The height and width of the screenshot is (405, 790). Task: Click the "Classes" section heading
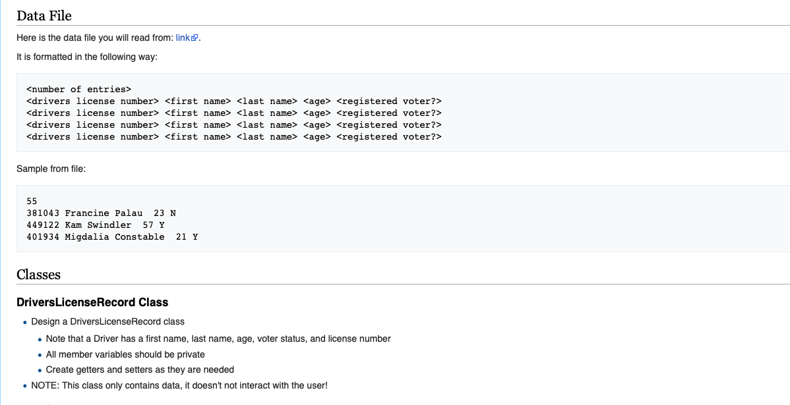[x=38, y=275]
